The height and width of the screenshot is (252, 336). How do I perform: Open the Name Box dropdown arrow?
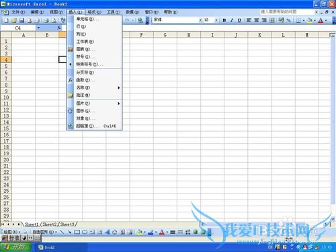coord(38,28)
